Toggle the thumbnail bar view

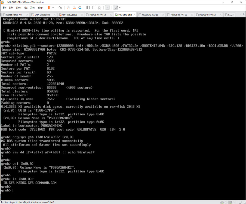coord(94,8)
